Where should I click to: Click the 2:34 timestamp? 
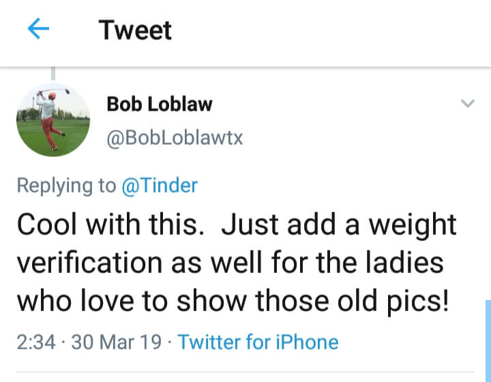point(35,341)
